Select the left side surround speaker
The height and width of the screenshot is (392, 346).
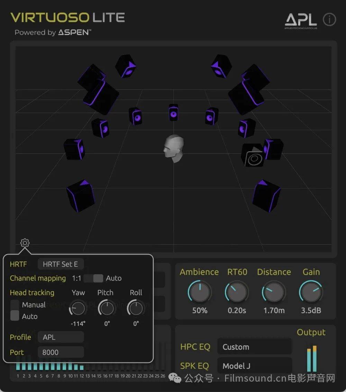click(74, 149)
